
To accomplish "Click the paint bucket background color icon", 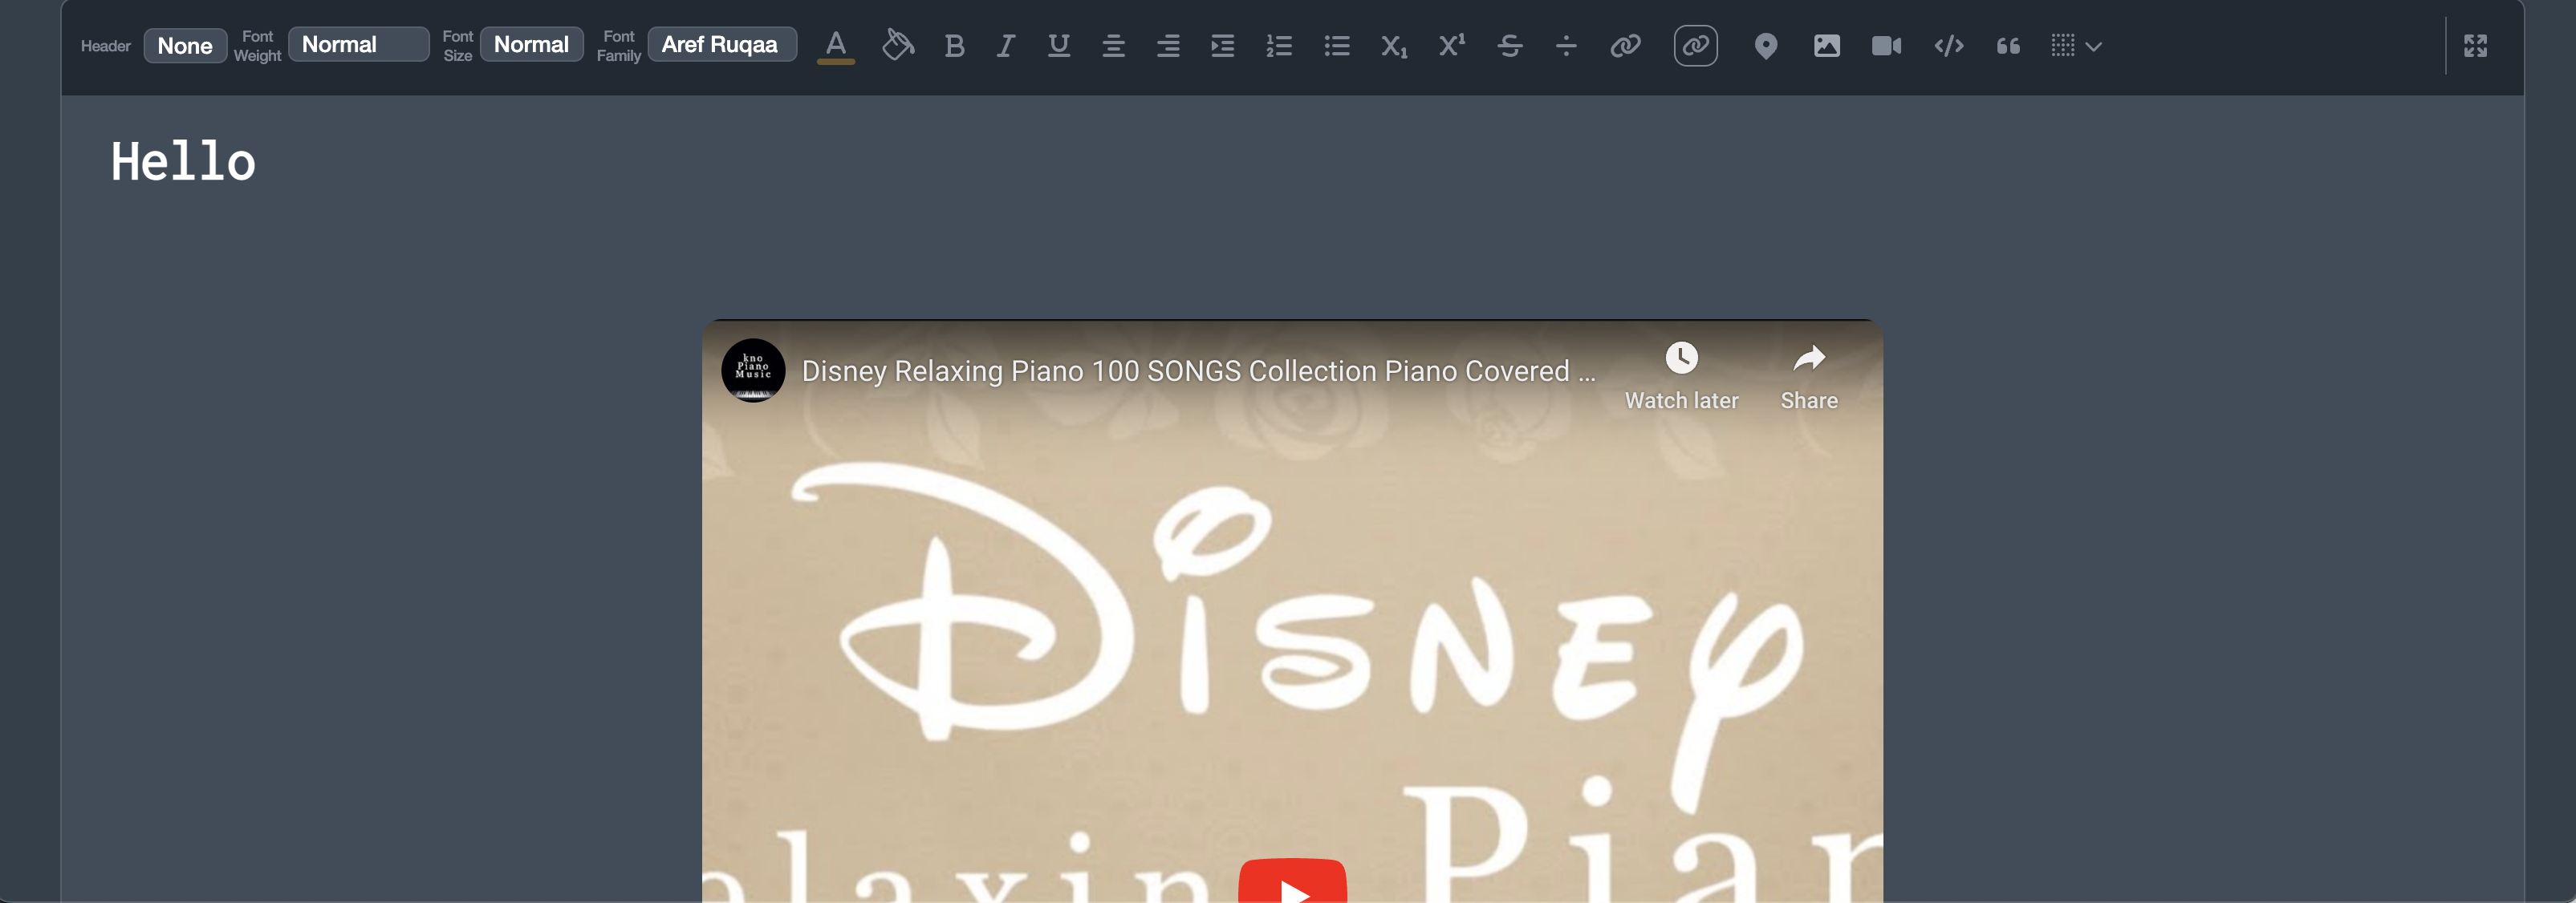I will [x=897, y=46].
